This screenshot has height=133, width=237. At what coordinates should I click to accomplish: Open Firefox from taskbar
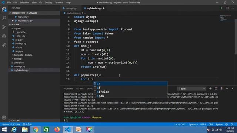pyautogui.click(x=57, y=130)
